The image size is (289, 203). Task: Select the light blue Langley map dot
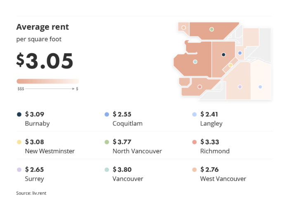point(260,87)
